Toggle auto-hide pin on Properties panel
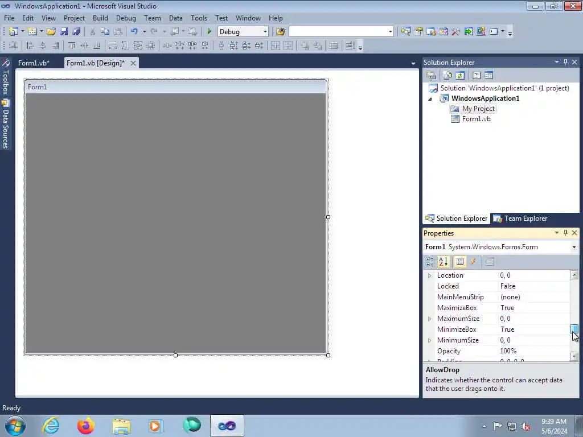This screenshot has width=583, height=437. (565, 233)
